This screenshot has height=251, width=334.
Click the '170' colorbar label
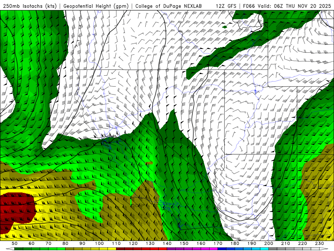click(218, 243)
